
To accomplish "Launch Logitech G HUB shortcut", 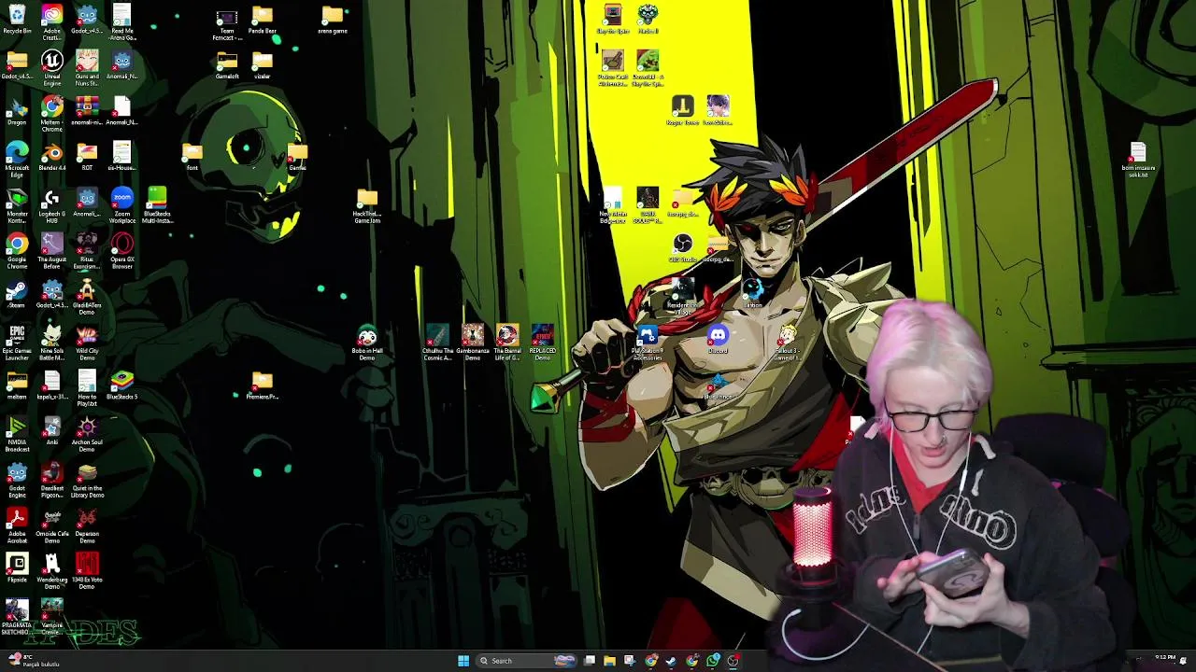I will pos(52,205).
